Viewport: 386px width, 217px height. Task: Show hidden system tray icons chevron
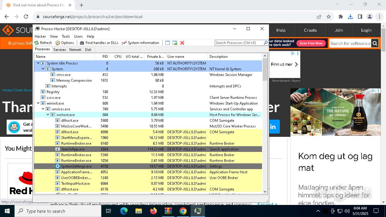(318, 211)
